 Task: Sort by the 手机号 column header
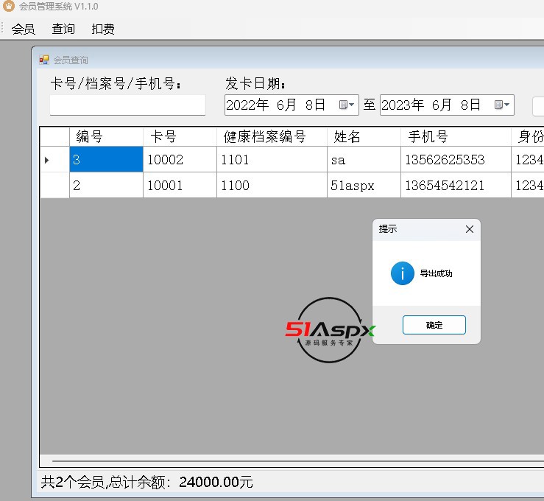[456, 136]
